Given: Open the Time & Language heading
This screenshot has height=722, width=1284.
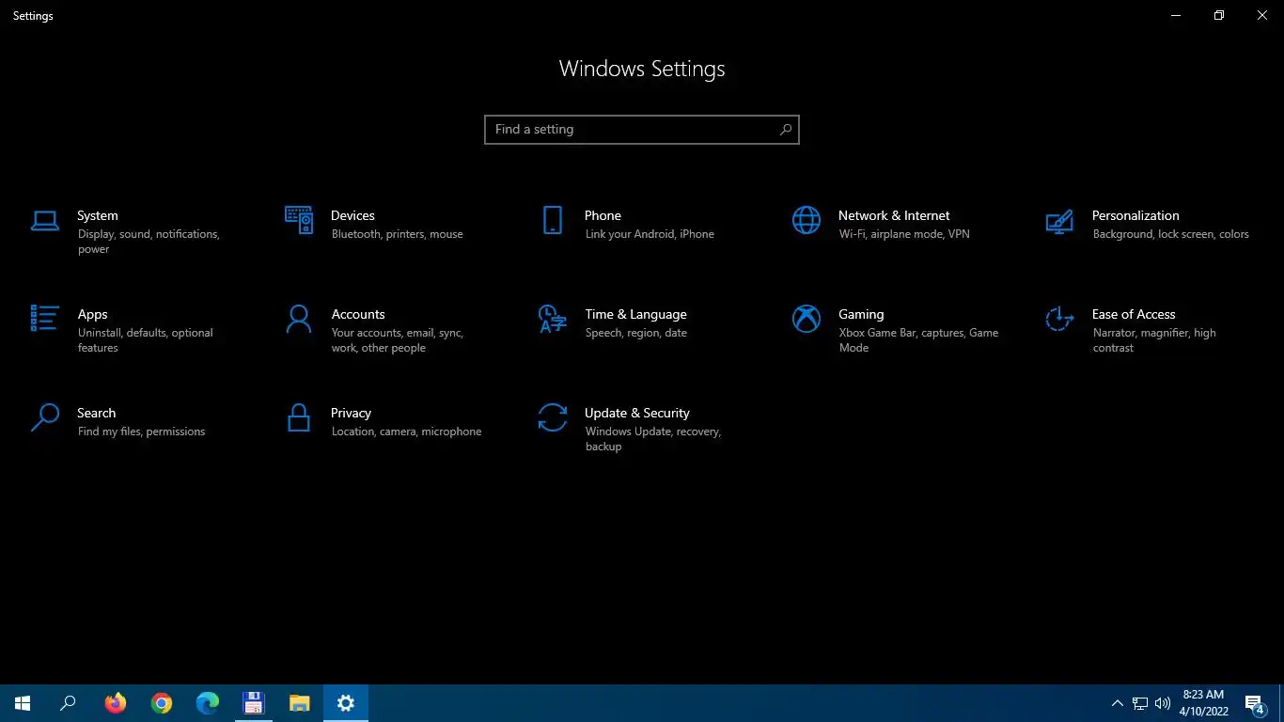Looking at the screenshot, I should point(635,314).
